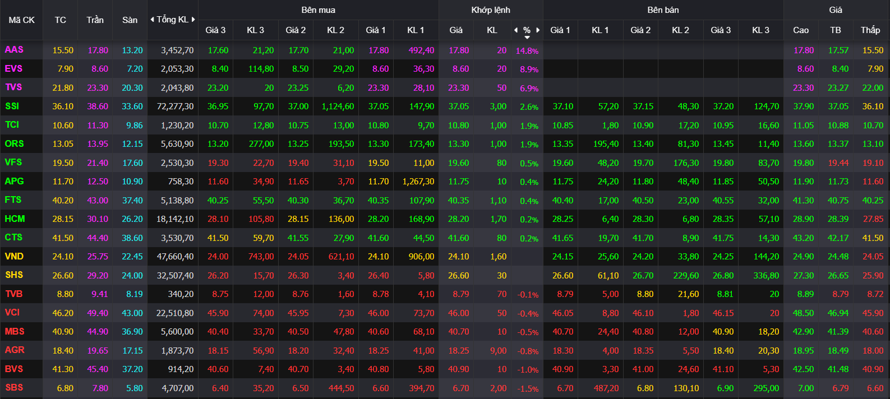Open VCI stock symbol
The height and width of the screenshot is (399, 890).
[x=12, y=313]
